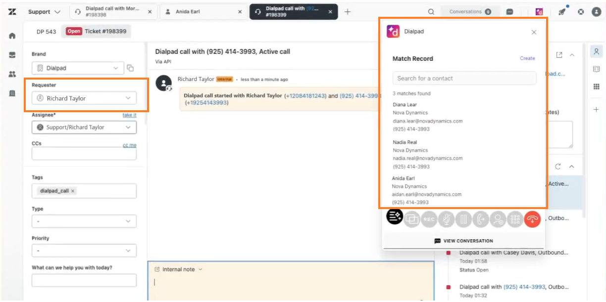606x302 pixels.
Task: Click the Create link in Match Record
Action: pos(527,58)
